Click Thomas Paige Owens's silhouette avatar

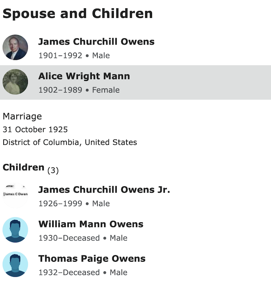pyautogui.click(x=15, y=265)
